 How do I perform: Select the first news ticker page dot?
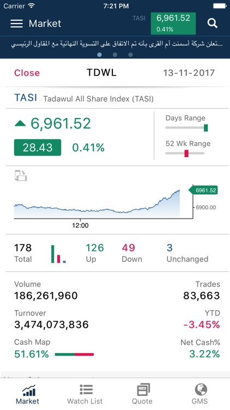(99, 55)
